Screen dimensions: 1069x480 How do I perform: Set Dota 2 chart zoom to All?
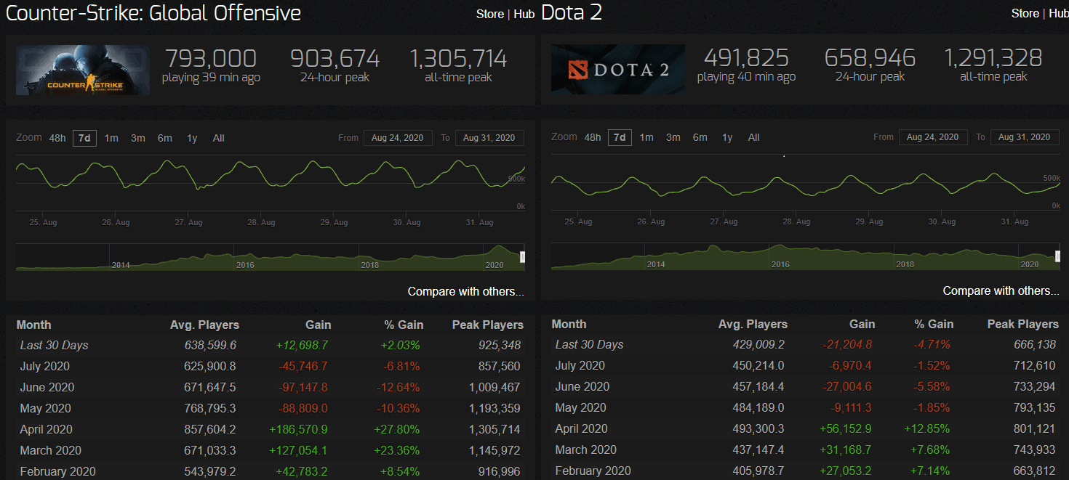(x=754, y=137)
